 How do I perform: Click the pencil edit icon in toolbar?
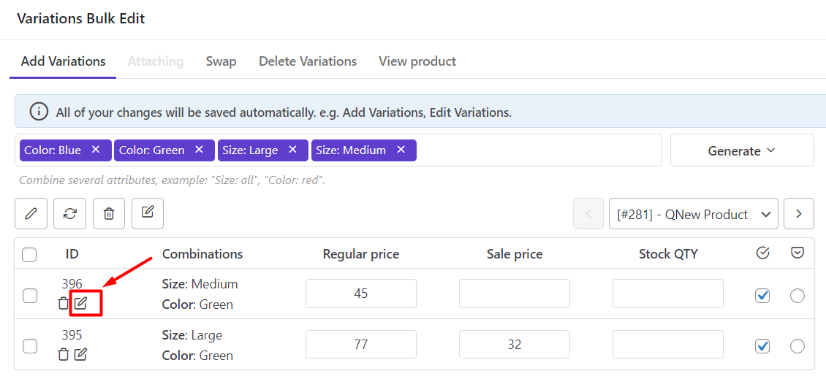[x=31, y=214]
